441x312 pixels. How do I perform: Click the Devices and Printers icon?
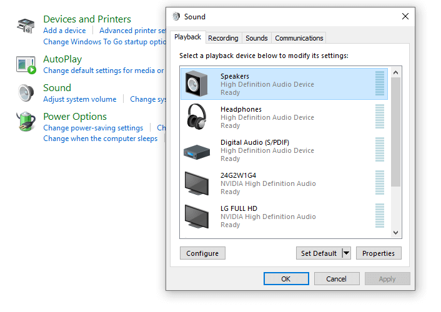(x=26, y=26)
